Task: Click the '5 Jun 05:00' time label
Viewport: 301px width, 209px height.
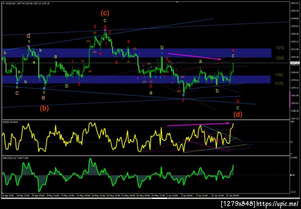Action: click(187, 195)
